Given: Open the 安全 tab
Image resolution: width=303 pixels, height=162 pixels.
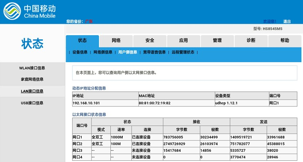Looking at the screenshot, I should [150, 40].
